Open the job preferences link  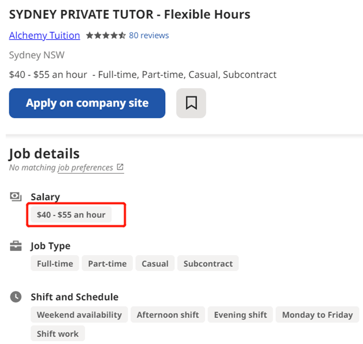(85, 168)
